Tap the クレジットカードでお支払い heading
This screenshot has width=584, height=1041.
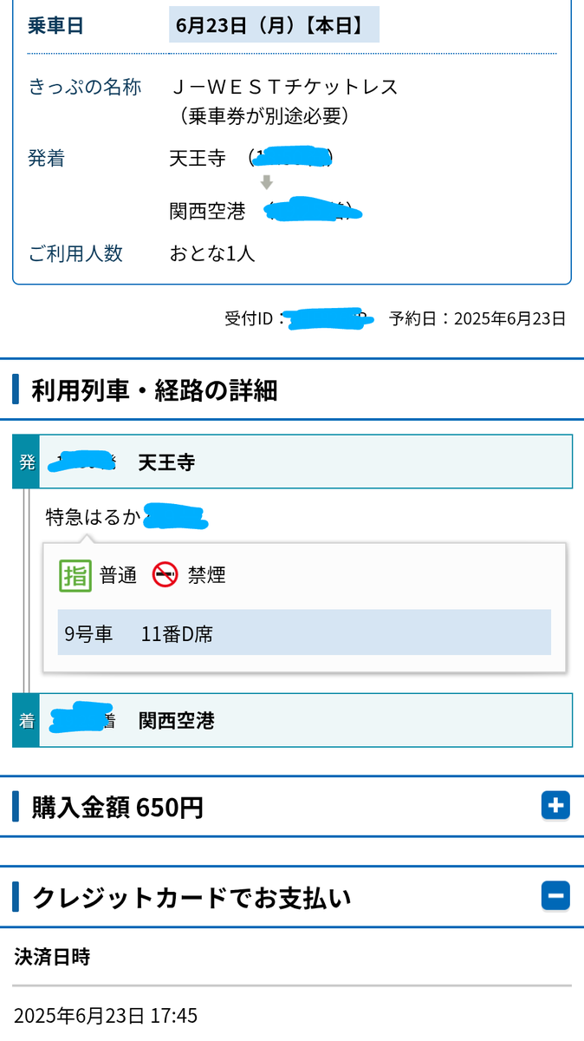[192, 896]
